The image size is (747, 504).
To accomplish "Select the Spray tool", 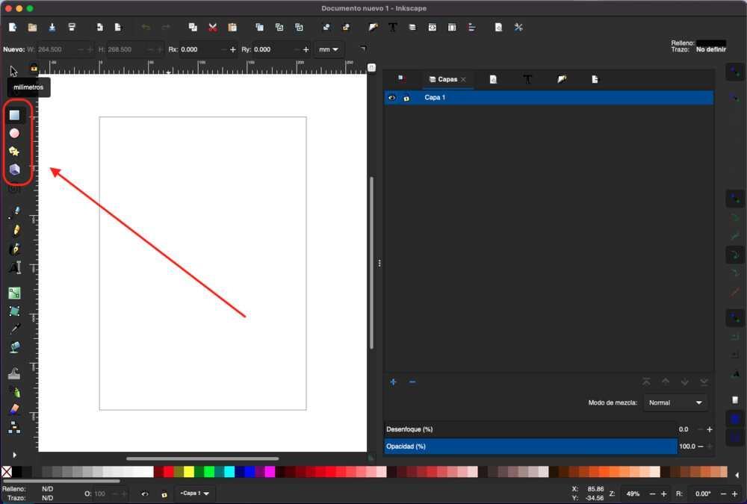I will [x=15, y=391].
